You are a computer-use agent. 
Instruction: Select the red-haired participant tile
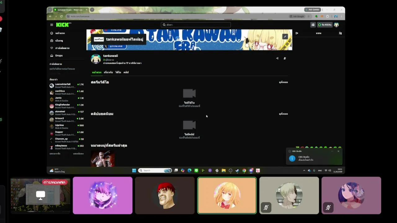coord(165,195)
